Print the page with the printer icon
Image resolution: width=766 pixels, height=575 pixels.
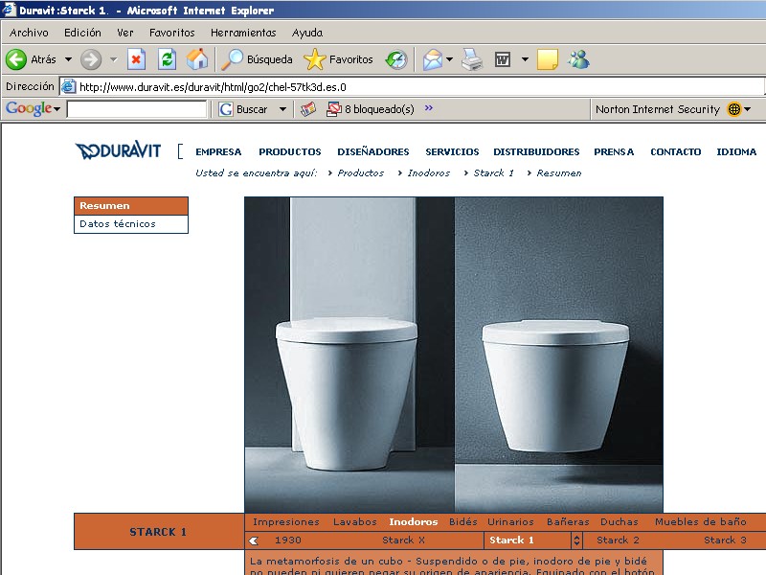[x=472, y=59]
